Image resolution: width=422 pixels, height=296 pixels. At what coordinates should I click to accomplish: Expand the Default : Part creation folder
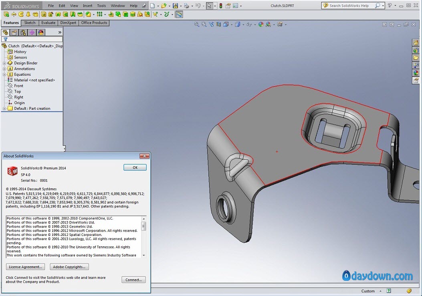tap(4, 109)
